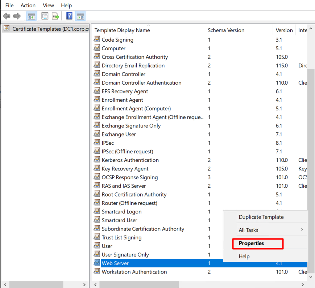Viewport: 315px width, 288px height.
Task: Toggle Show/Hide Action Pane toolbar icon
Action: [x=80, y=16]
